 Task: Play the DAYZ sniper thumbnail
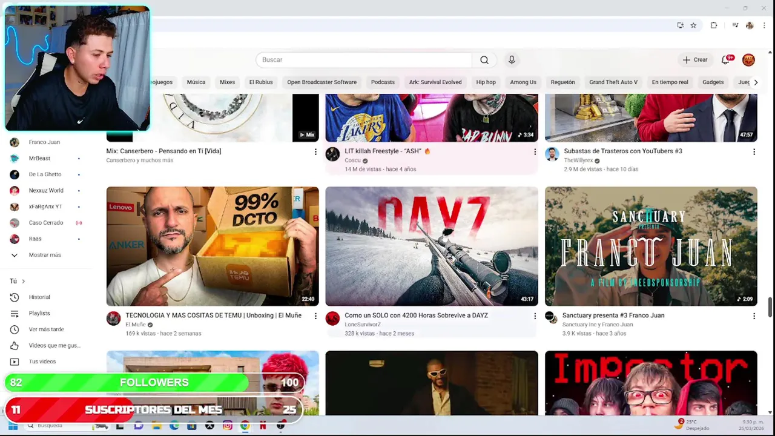432,246
